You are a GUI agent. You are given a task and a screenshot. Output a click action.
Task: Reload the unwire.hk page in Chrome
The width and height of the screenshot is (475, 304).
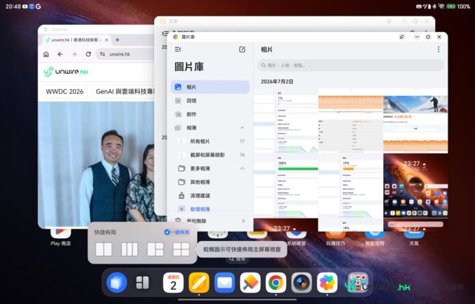[x=88, y=54]
